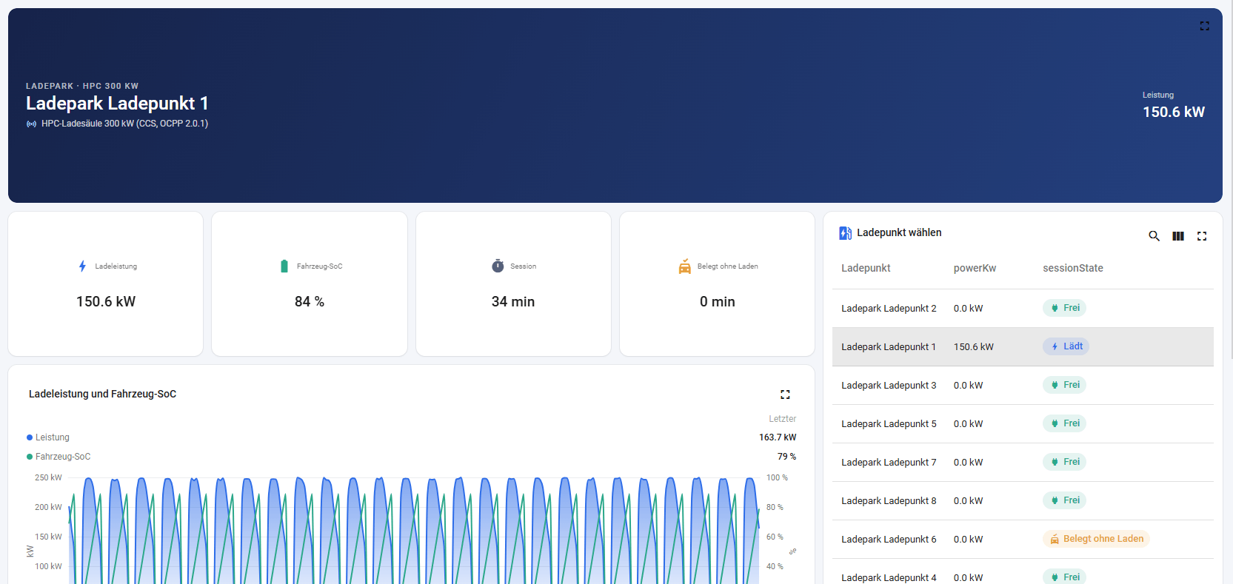Click the 150.6 kW Leistung value in banner
The image size is (1233, 584).
1174,112
